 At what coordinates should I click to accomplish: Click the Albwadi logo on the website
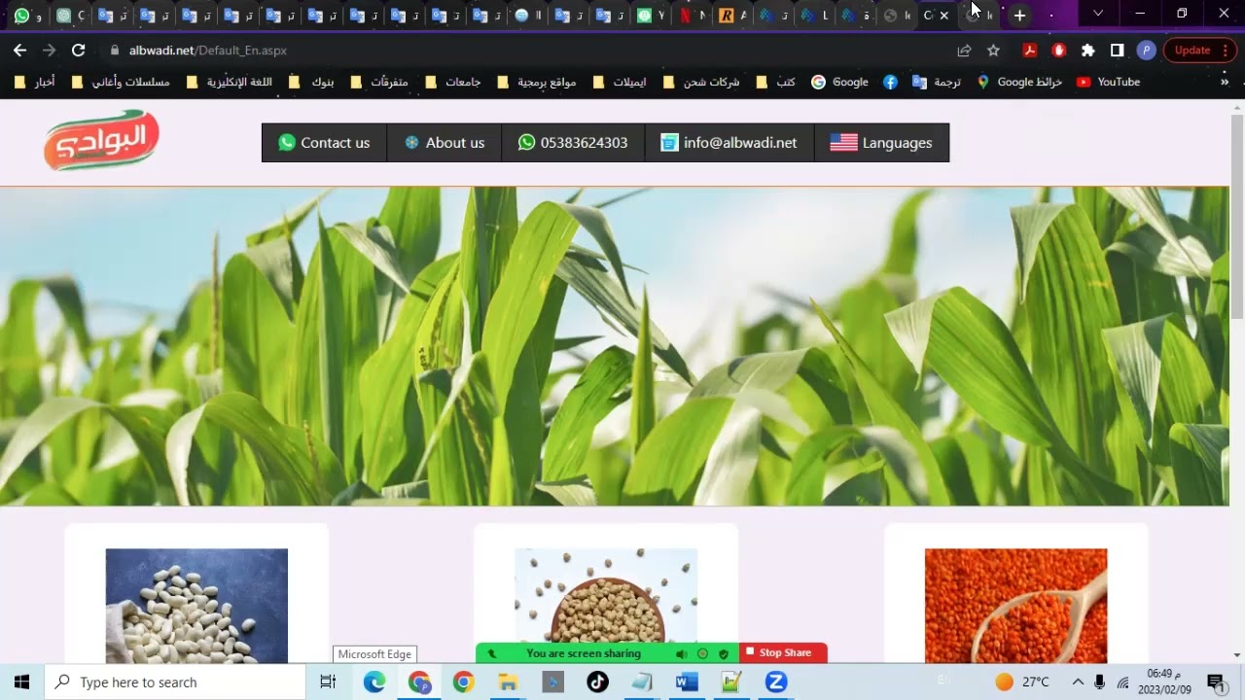pyautogui.click(x=101, y=141)
